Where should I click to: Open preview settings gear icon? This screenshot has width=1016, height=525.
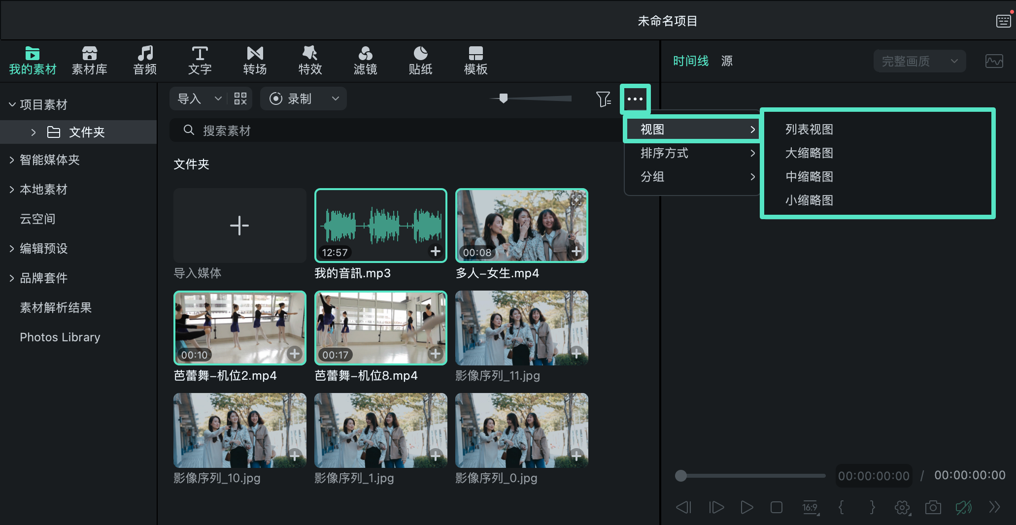tap(902, 507)
